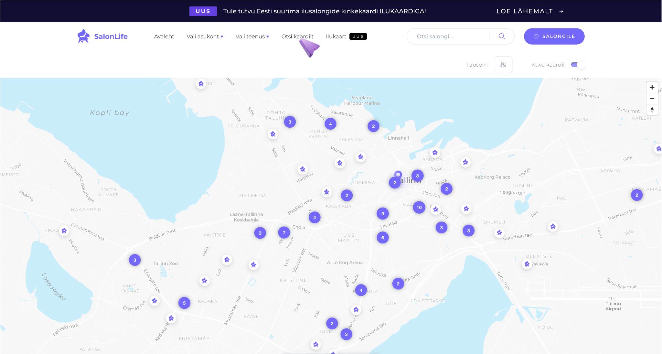Screen dimensions: 662x354
Task: Click the SalonLife fox logo
Action: (83, 36)
